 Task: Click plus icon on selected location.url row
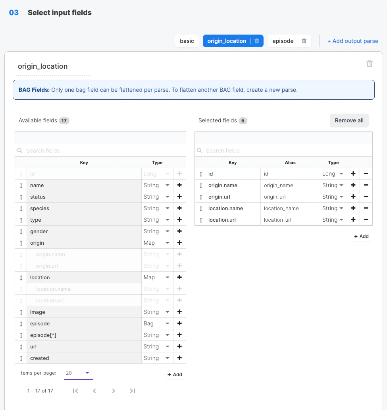tap(353, 220)
